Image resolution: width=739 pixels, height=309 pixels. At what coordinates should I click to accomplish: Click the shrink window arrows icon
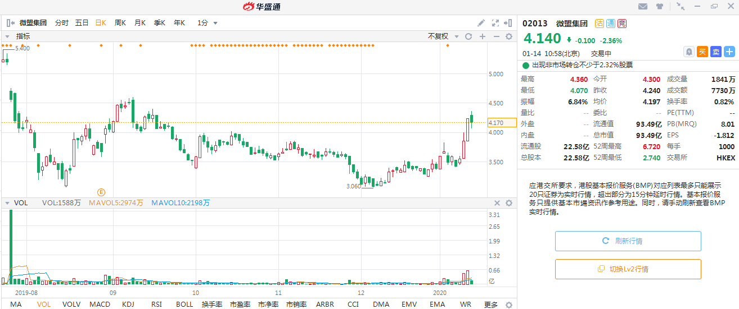click(x=681, y=7)
